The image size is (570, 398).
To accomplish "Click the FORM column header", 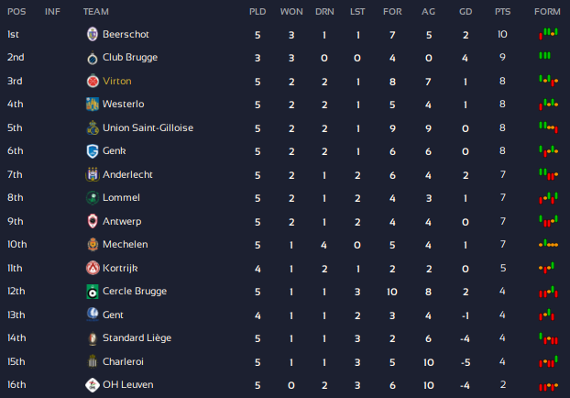I will [x=547, y=12].
